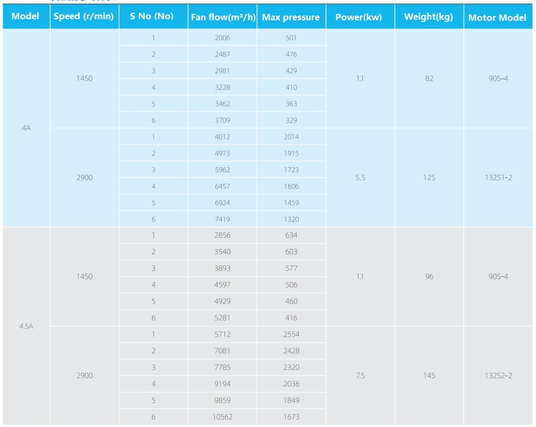Select fan flow value 9859

(x=222, y=400)
